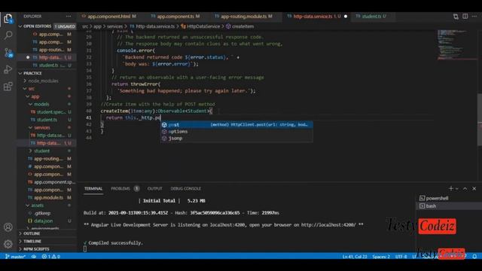This screenshot has height=271, width=482.
Task: Click UTF-8 encoding status item
Action: (x=401, y=256)
